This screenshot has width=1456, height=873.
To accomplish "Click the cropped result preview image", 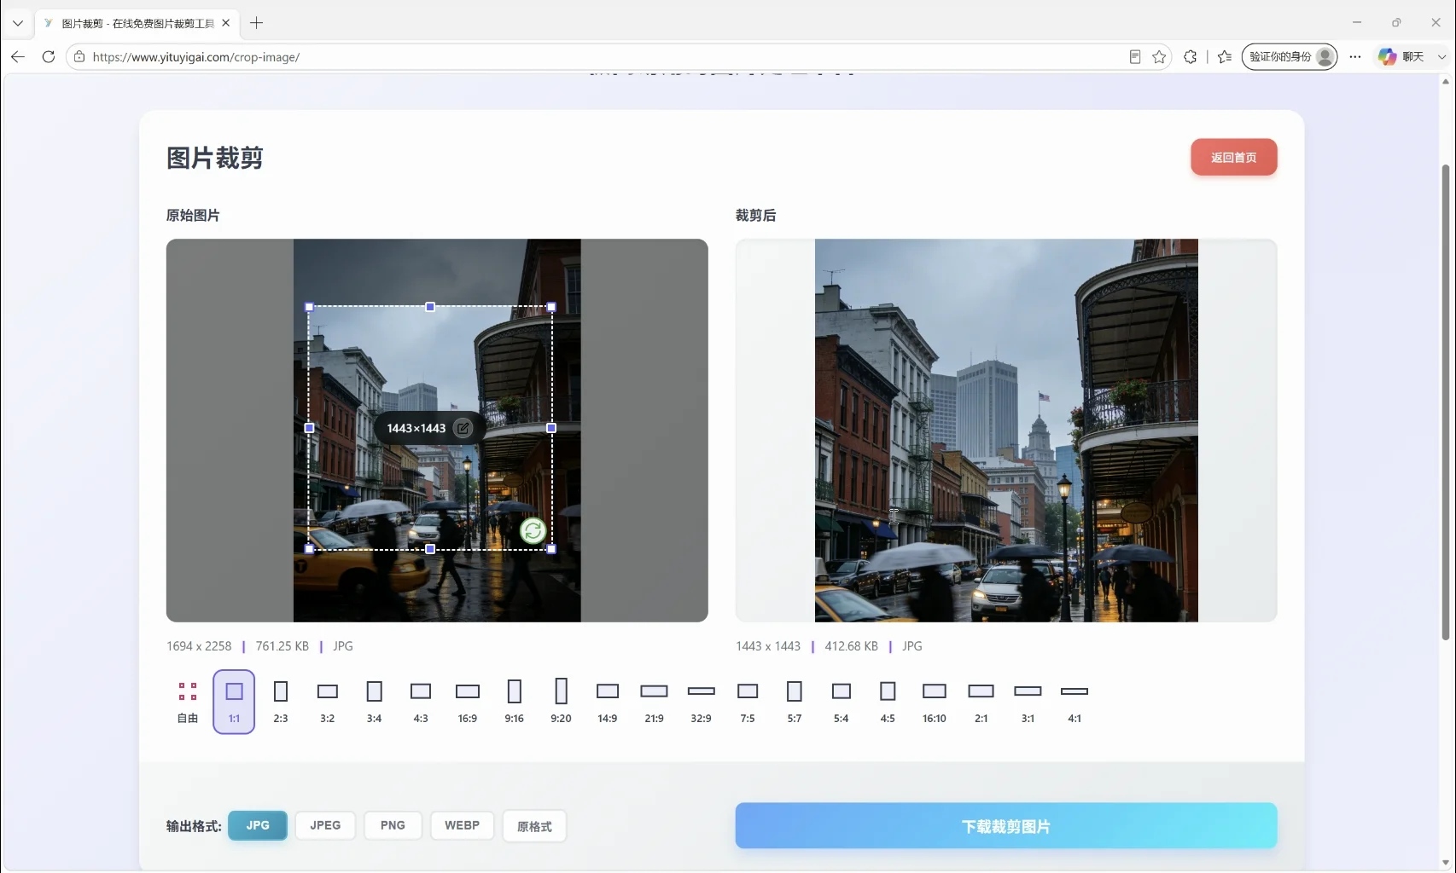I will (x=1006, y=431).
